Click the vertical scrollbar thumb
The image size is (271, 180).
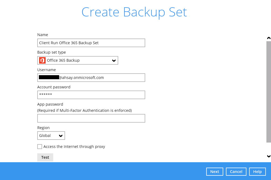(x=269, y=92)
